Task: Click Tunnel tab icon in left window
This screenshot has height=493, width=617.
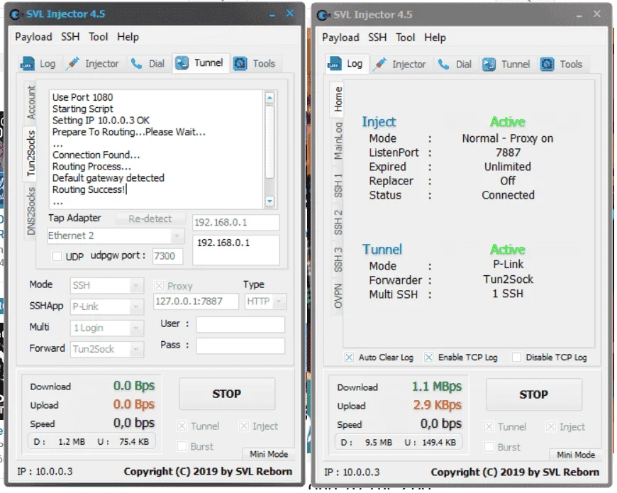Action: tap(182, 63)
